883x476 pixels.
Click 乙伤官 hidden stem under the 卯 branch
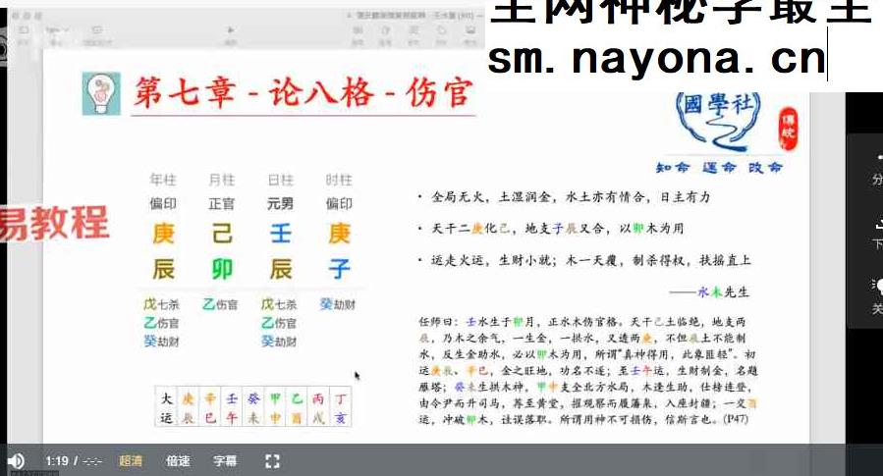[x=220, y=304]
